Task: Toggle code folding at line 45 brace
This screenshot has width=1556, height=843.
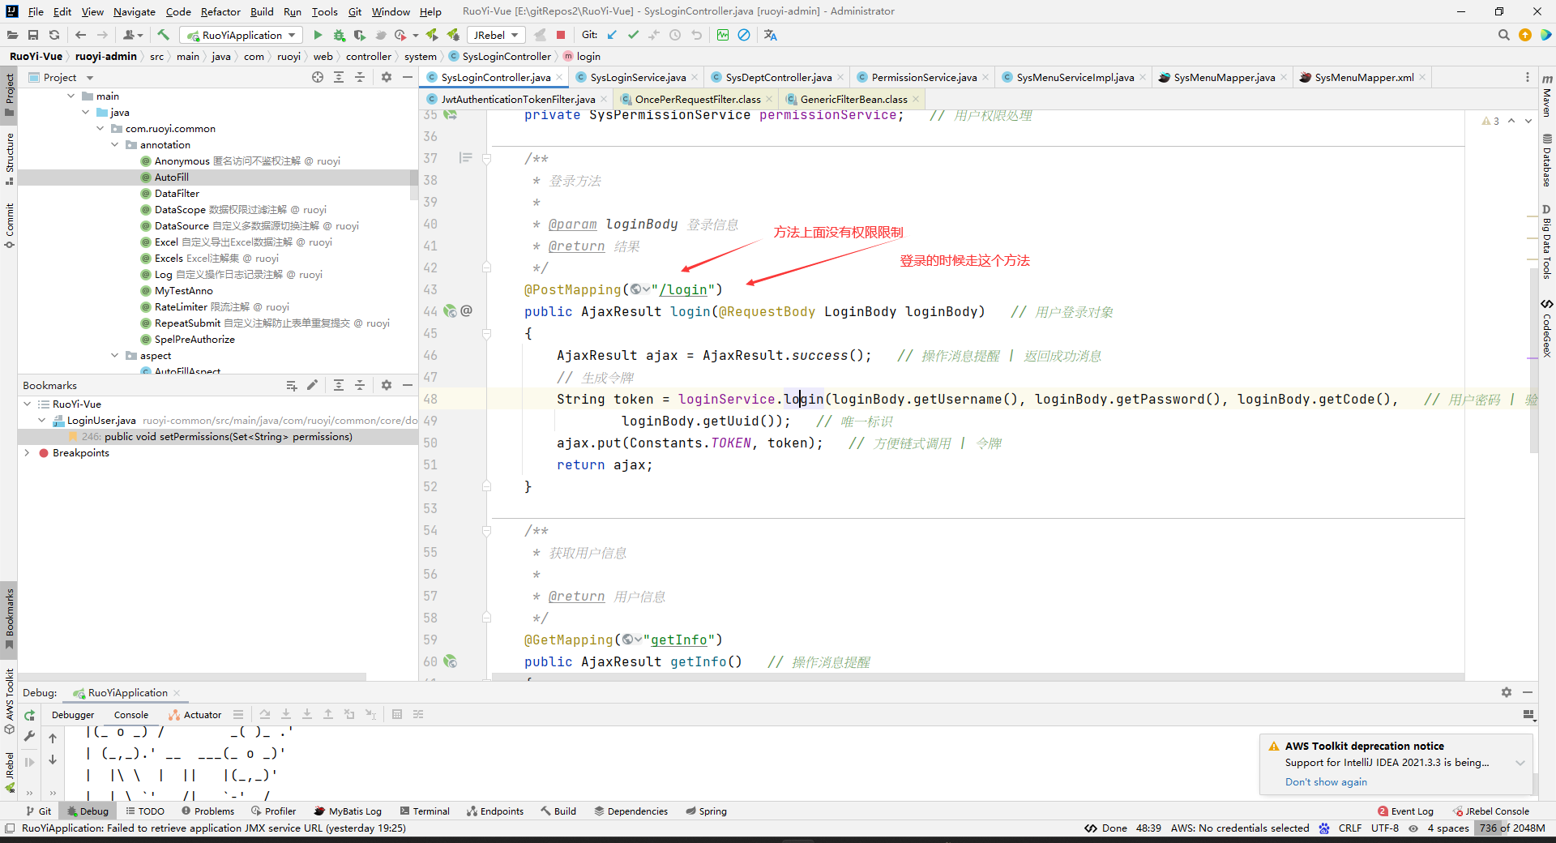Action: coord(486,333)
